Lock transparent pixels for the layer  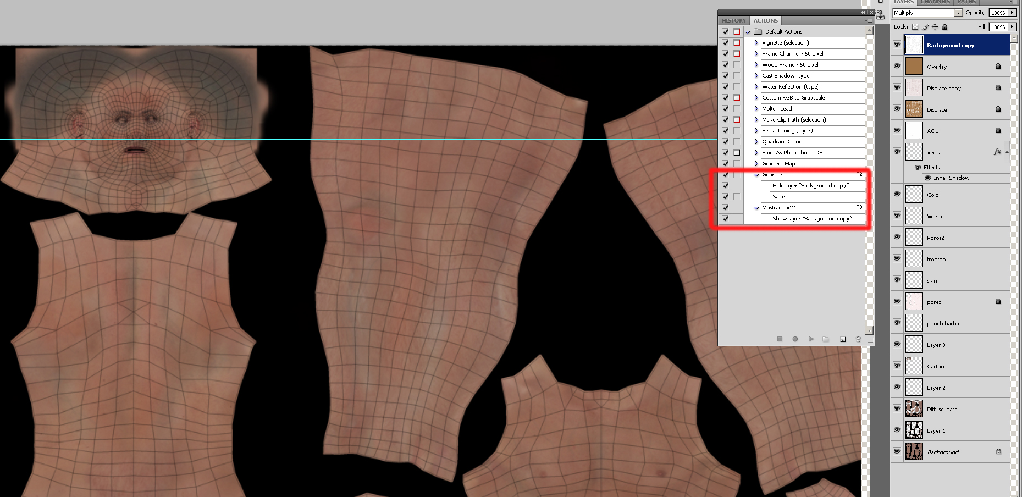pyautogui.click(x=915, y=27)
